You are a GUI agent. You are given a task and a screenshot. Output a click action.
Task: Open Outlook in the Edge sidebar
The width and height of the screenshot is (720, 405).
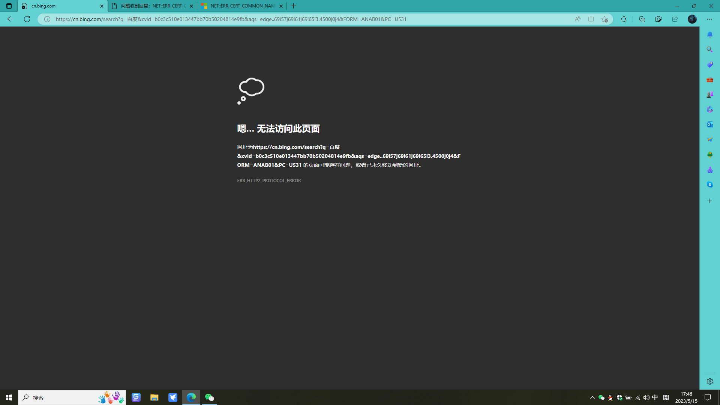click(x=709, y=124)
